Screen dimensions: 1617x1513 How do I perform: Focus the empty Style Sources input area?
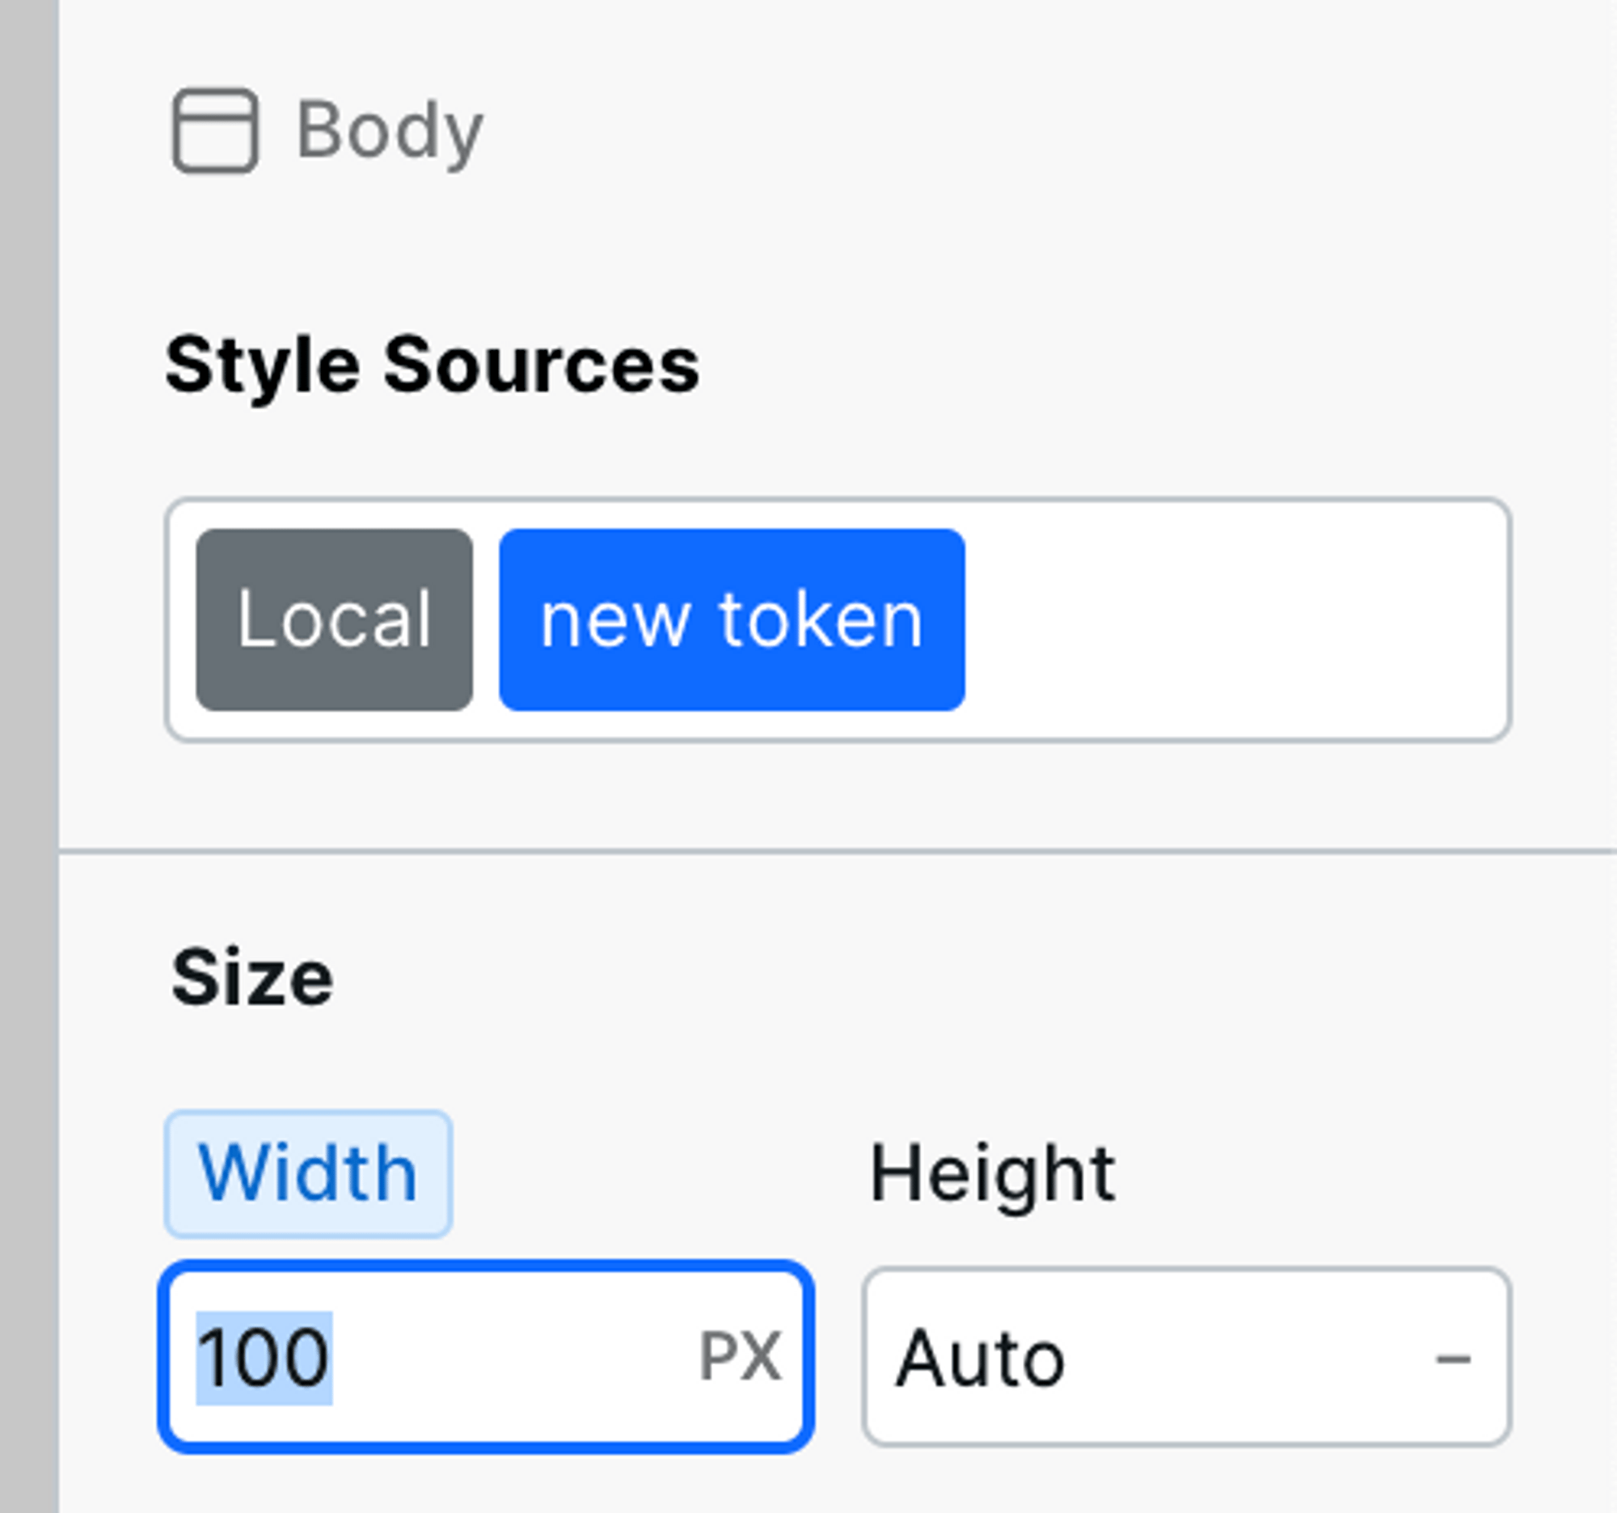coord(1236,620)
